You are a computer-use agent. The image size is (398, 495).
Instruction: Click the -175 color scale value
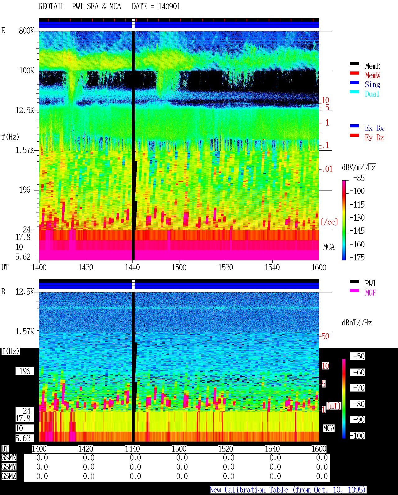click(357, 257)
